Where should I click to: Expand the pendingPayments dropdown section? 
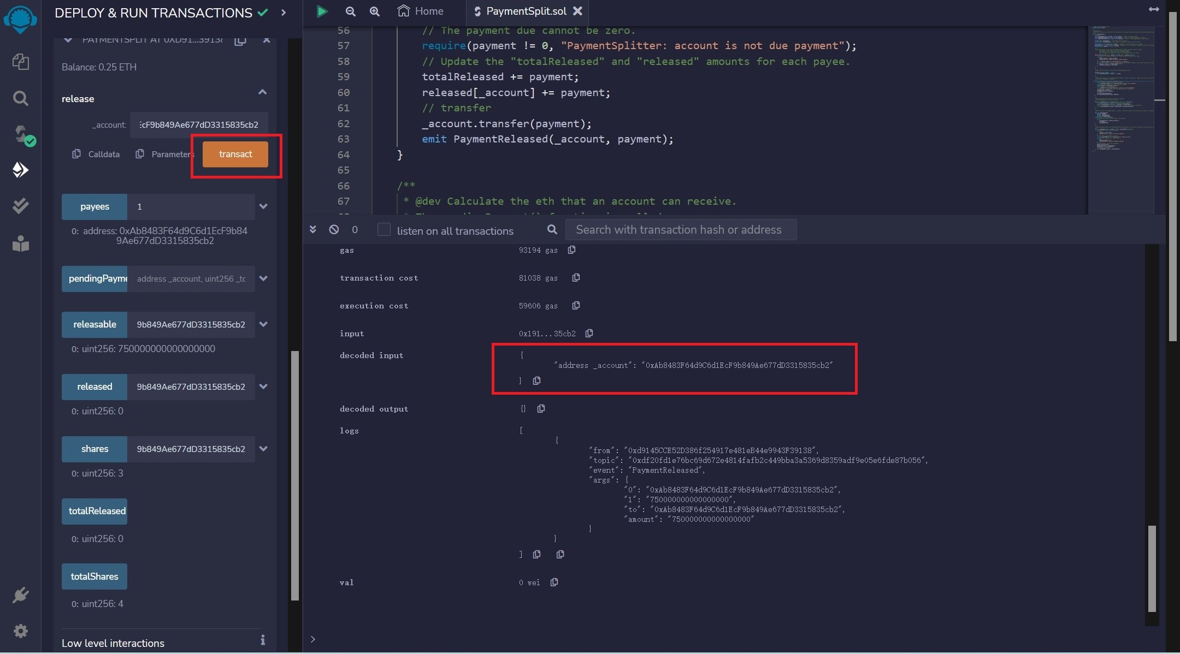263,278
